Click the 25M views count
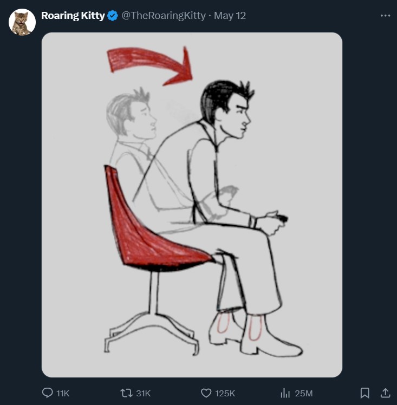The image size is (397, 405). (x=303, y=394)
